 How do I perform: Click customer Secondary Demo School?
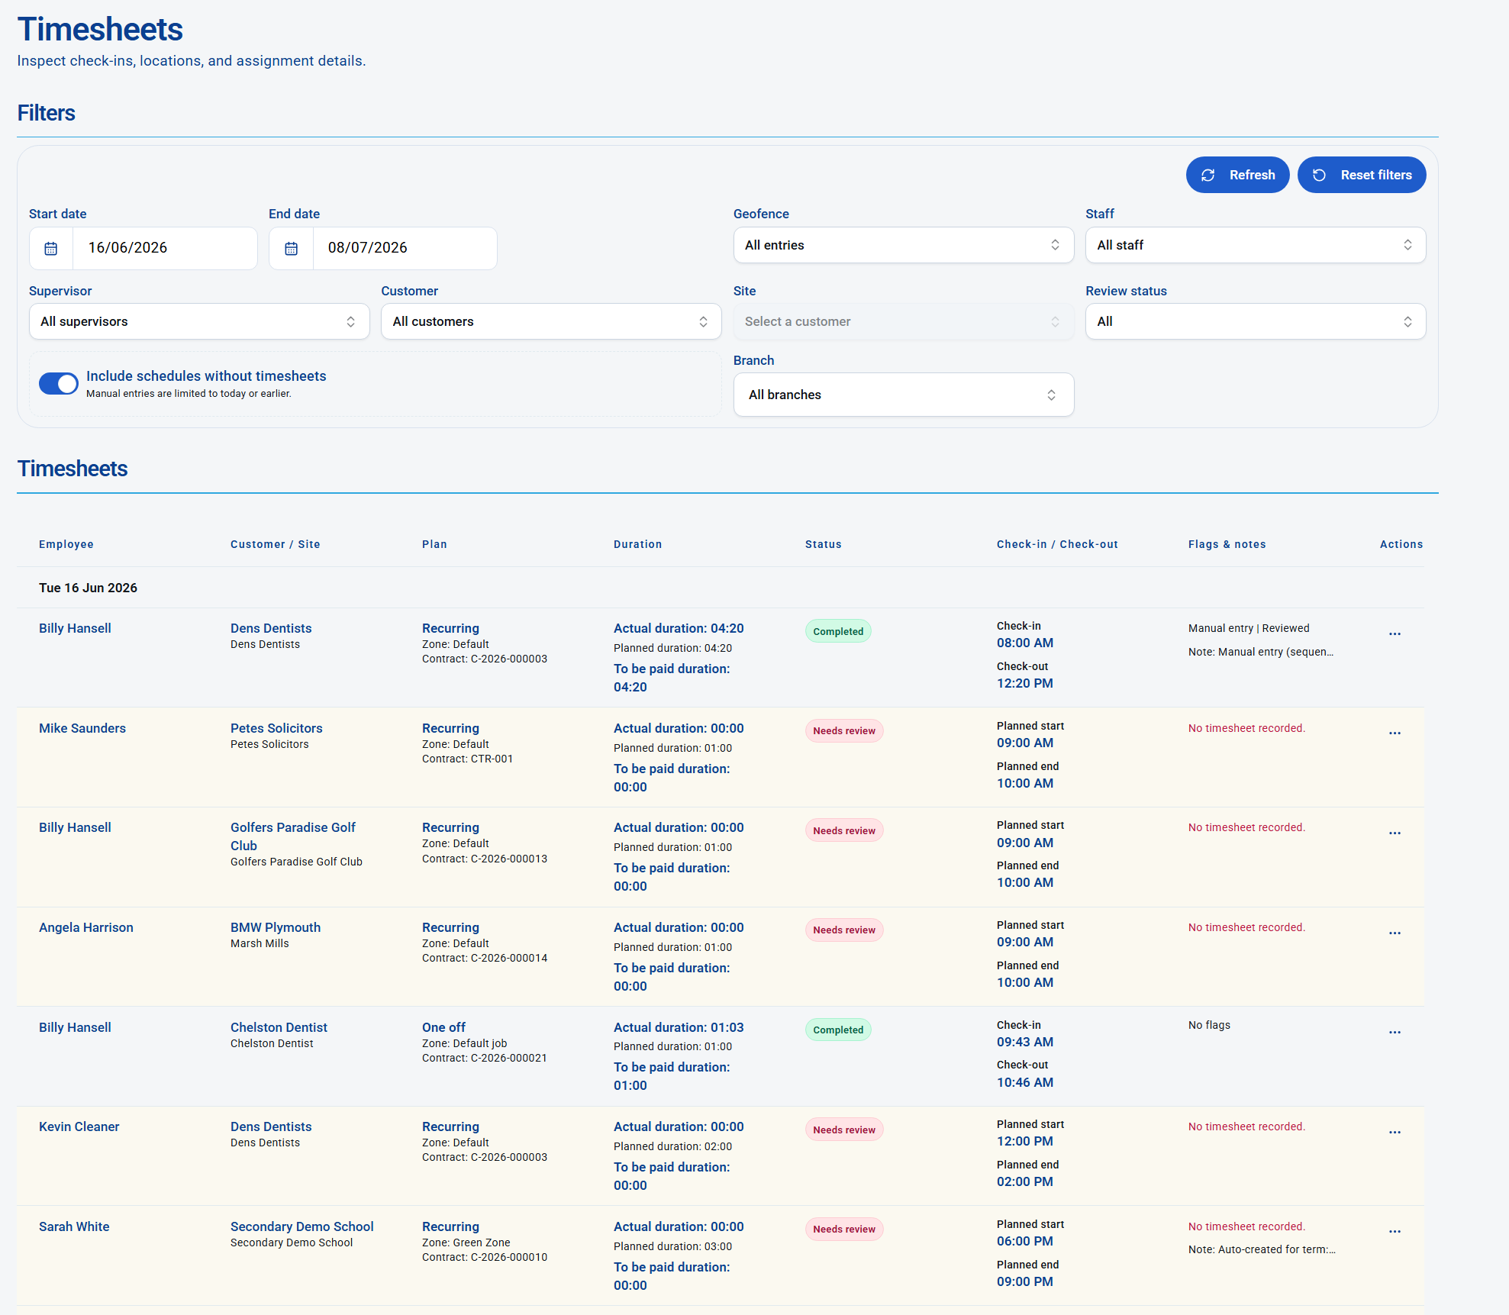pos(302,1226)
